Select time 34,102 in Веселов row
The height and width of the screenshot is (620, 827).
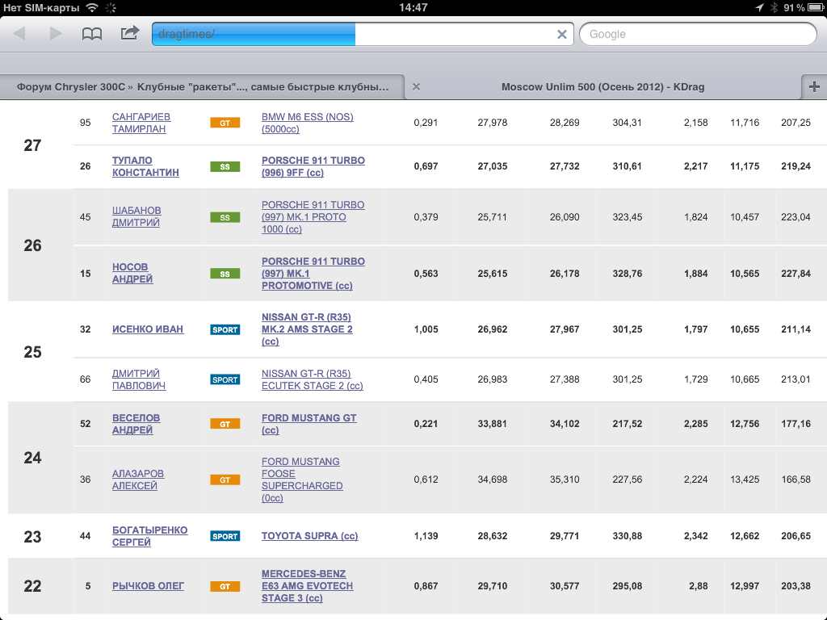[565, 424]
